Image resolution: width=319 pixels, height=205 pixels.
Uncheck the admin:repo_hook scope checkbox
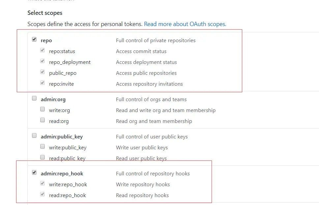(x=34, y=173)
